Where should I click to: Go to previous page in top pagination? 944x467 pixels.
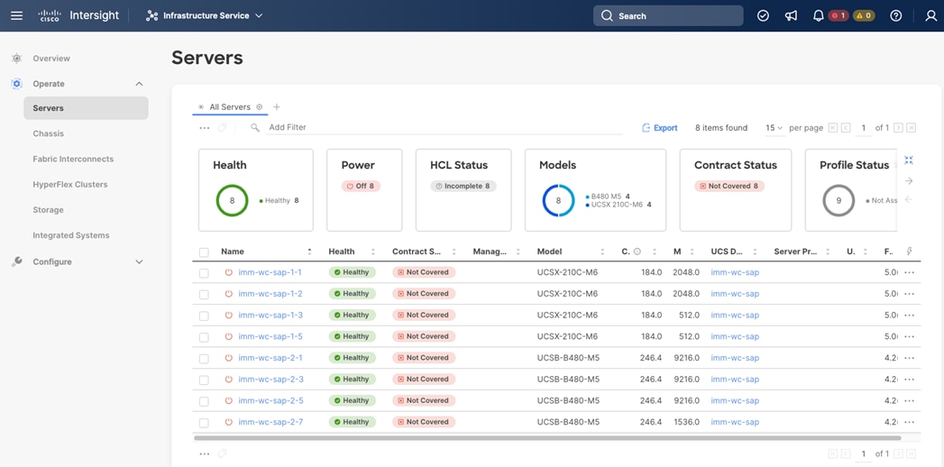(x=846, y=128)
